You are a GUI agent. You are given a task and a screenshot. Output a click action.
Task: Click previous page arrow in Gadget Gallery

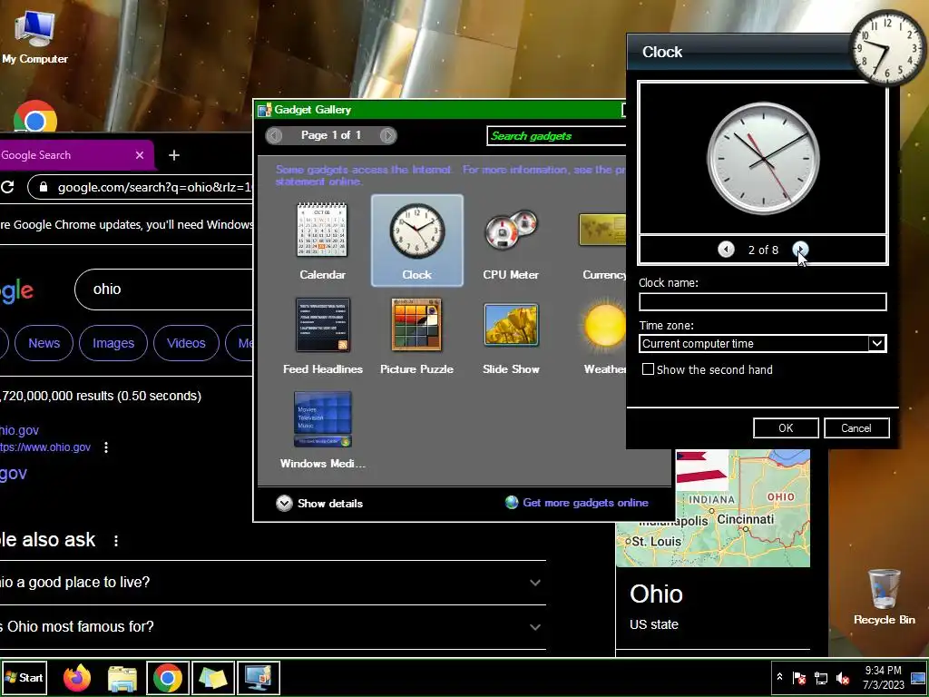coord(274,136)
